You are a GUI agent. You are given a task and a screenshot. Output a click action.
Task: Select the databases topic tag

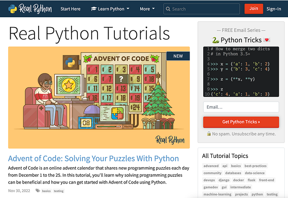point(233,173)
